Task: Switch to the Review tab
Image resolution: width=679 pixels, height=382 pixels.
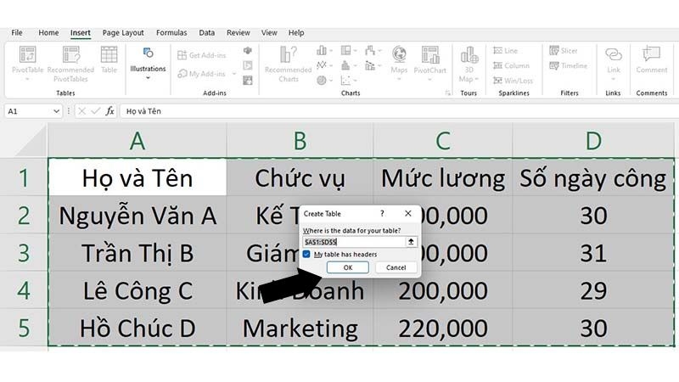Action: click(238, 32)
